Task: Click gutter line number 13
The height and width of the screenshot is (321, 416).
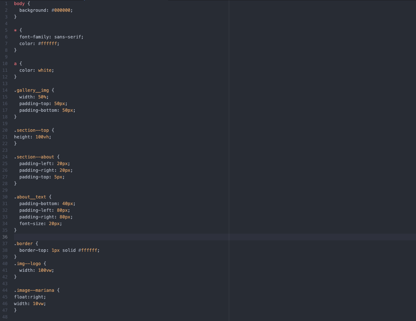Action: pyautogui.click(x=5, y=84)
